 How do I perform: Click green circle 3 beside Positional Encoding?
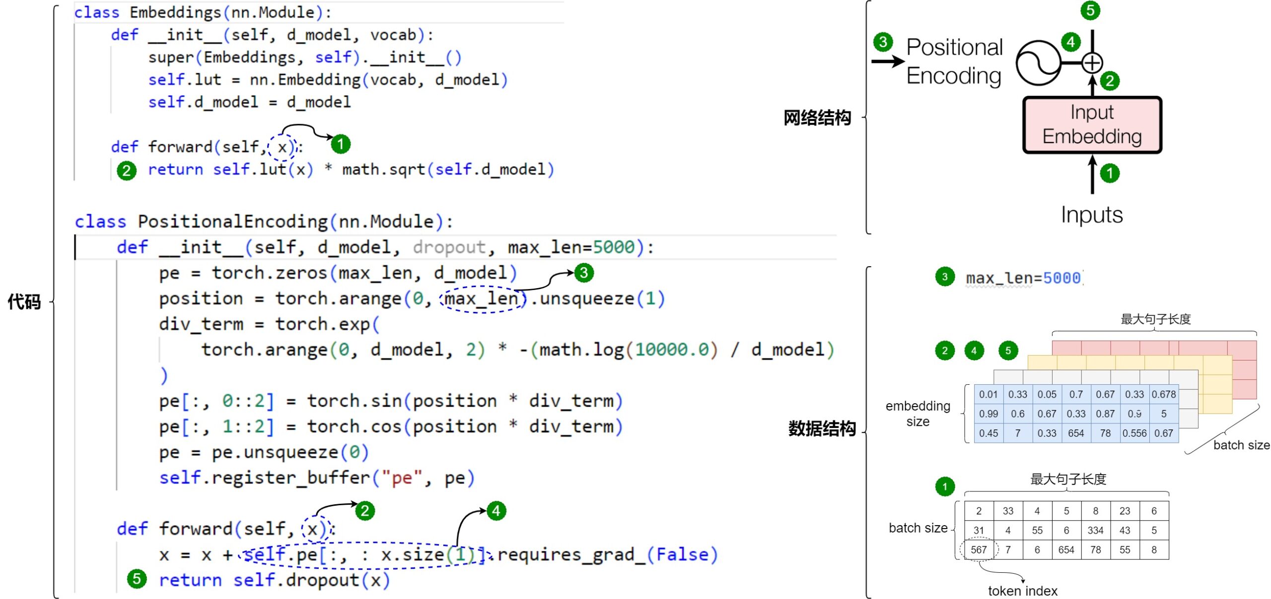883,42
